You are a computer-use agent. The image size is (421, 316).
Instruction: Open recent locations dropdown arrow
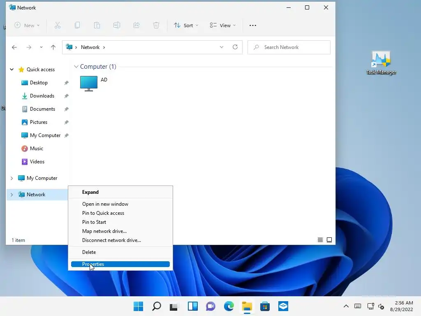click(x=41, y=47)
